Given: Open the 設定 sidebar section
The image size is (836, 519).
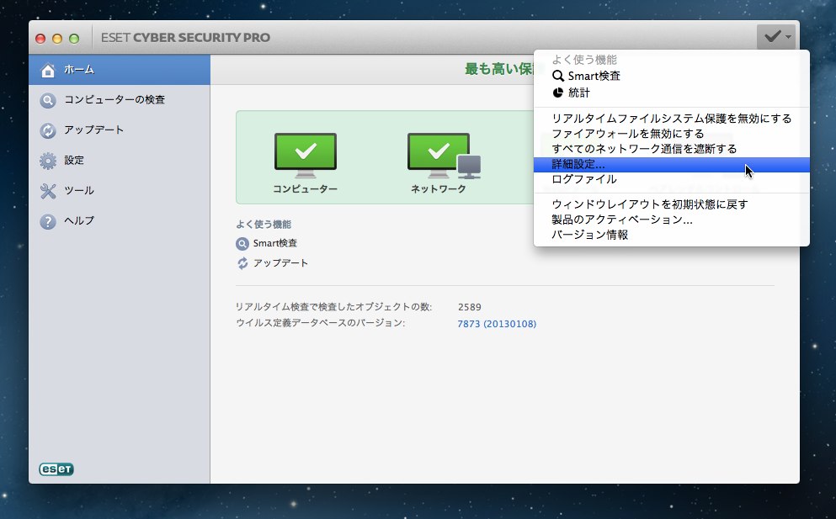Looking at the screenshot, I should coord(120,161).
